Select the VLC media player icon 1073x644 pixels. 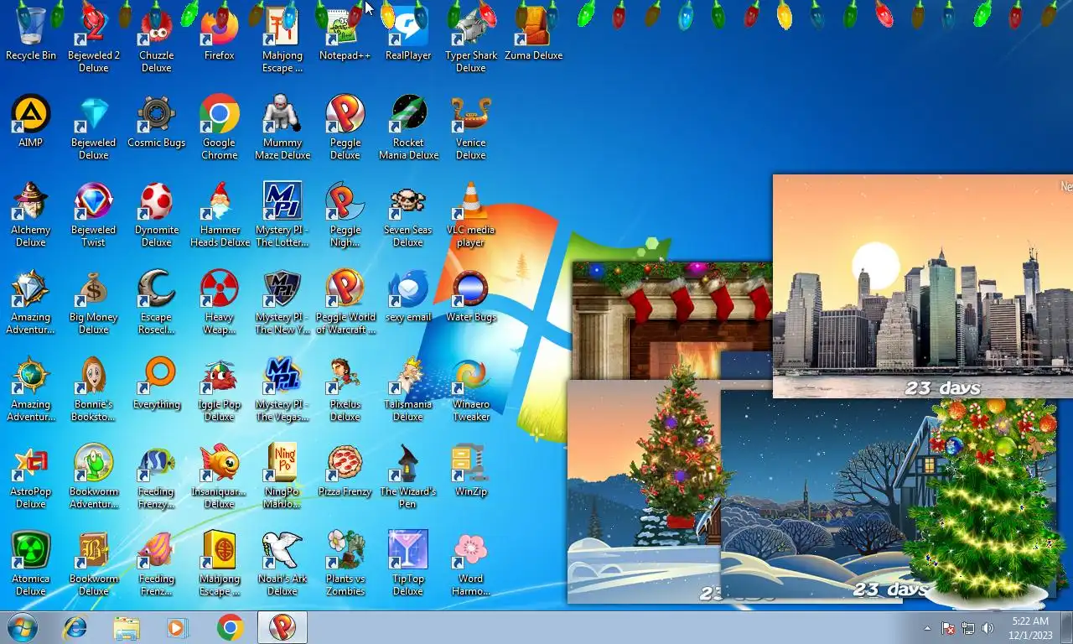coord(471,214)
